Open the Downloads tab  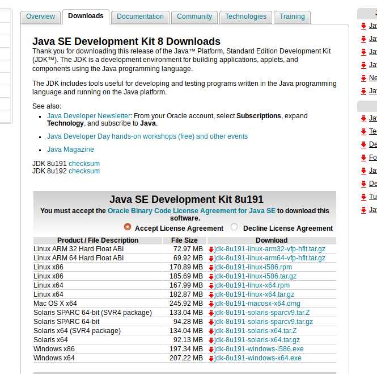pos(86,16)
